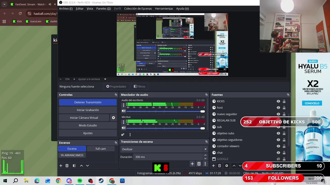Toggle lock on chat source
Screen dimensions: 330x185
coord(284,153)
